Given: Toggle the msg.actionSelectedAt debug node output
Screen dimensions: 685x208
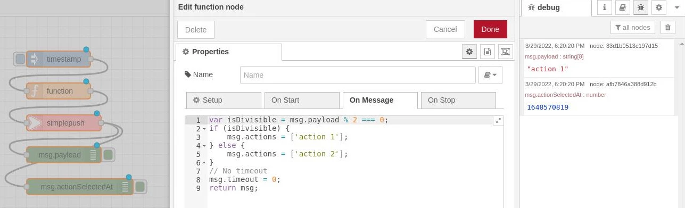Looking at the screenshot, I should [140, 187].
